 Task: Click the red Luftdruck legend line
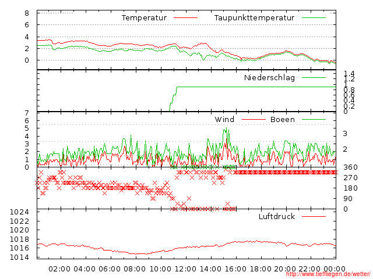point(314,216)
